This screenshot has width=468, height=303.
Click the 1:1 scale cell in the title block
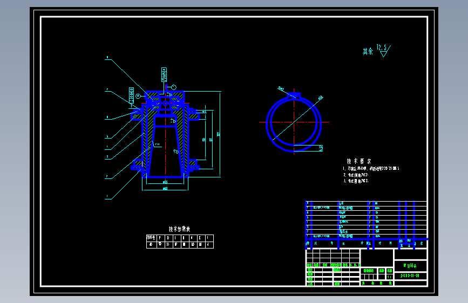pos(389,277)
